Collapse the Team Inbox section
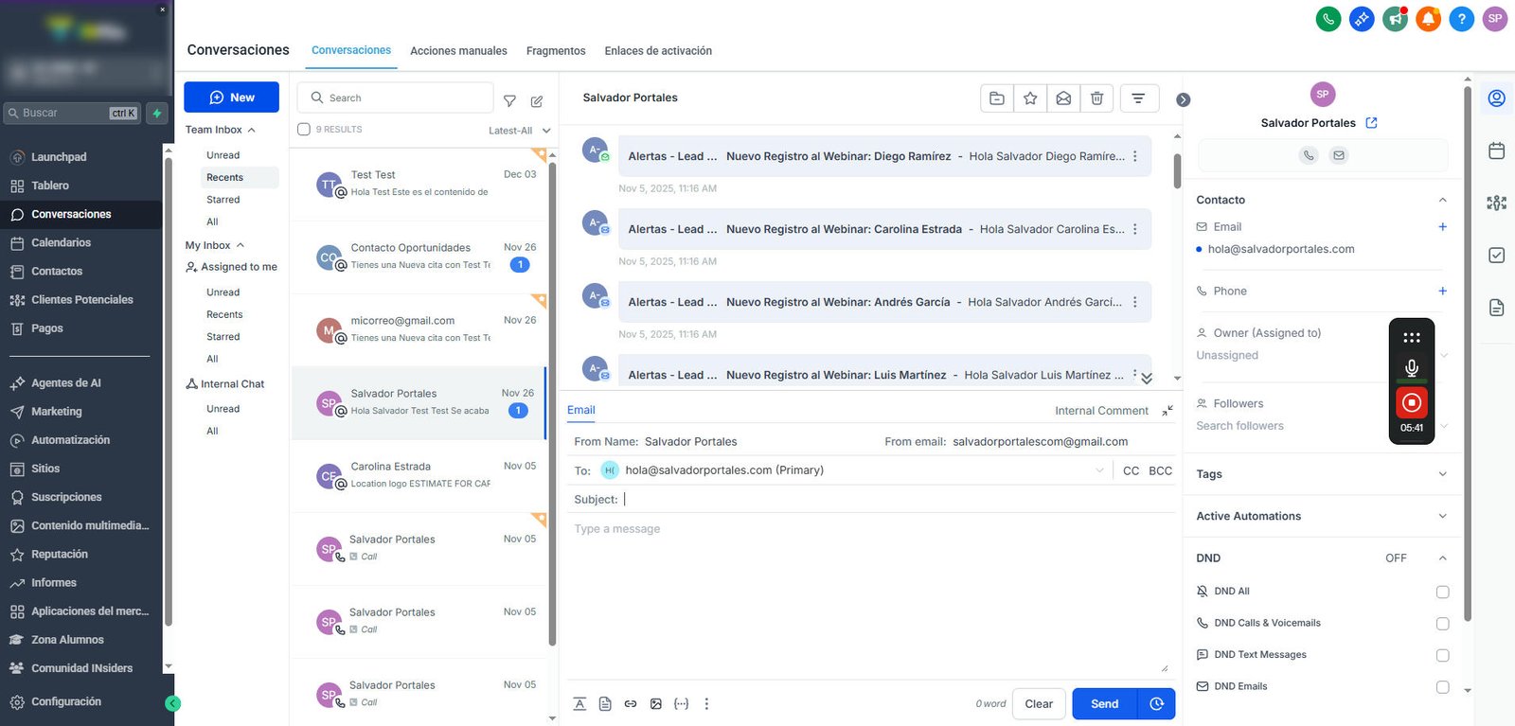The height and width of the screenshot is (726, 1515). tap(252, 130)
